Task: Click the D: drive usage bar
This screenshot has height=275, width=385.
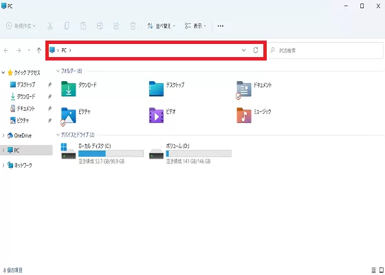Action: click(x=199, y=154)
